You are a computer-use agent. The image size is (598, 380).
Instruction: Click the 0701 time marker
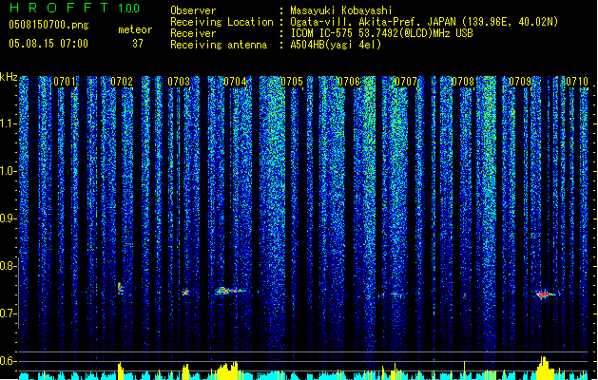tap(64, 82)
